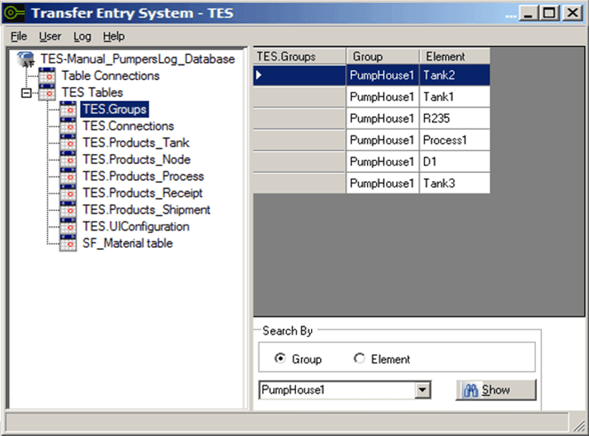Click the Table Connections table icon

pos(48,76)
